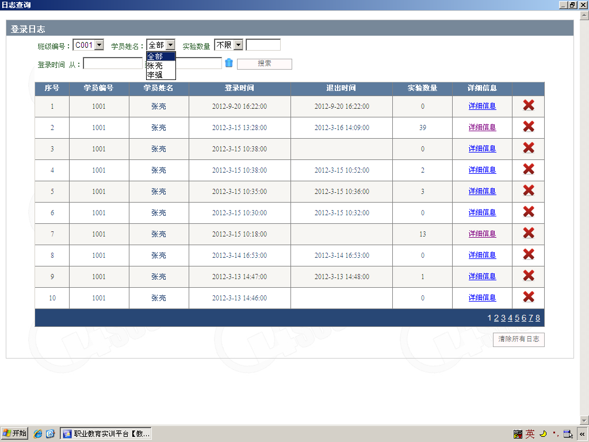The width and height of the screenshot is (589, 442).
Task: Click the blue trash icon beside date field
Action: click(x=229, y=63)
